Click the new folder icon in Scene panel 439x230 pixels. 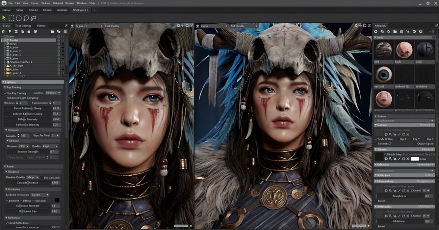coord(52,31)
